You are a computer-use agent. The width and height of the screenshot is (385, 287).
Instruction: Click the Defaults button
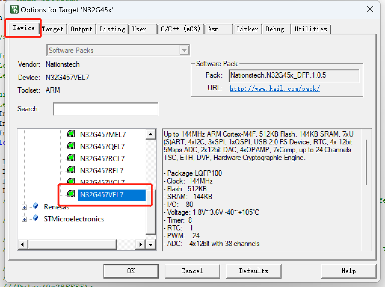(x=253, y=271)
